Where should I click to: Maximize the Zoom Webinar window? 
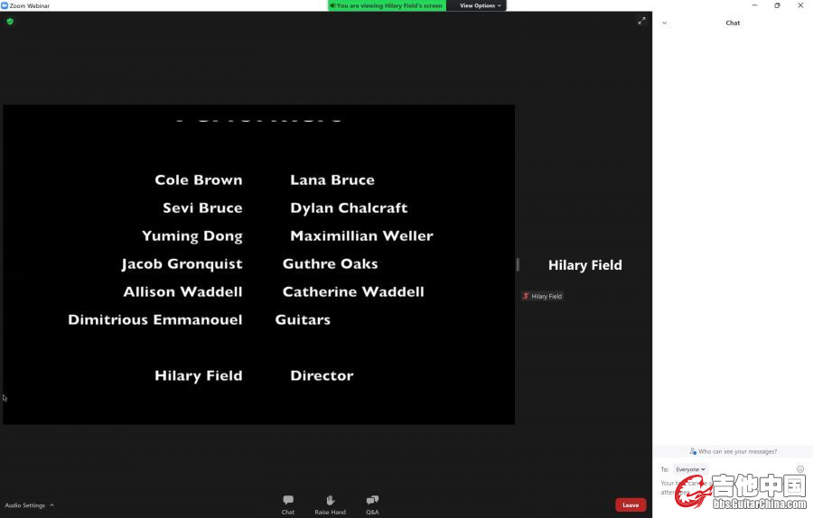(777, 5)
